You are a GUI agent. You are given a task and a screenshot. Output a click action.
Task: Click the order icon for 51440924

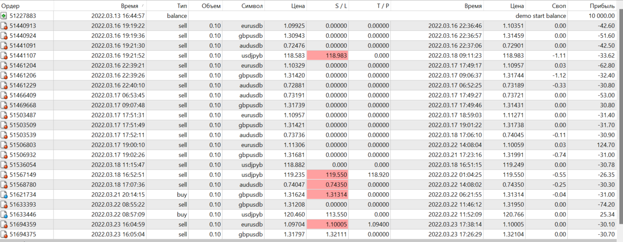(4, 36)
